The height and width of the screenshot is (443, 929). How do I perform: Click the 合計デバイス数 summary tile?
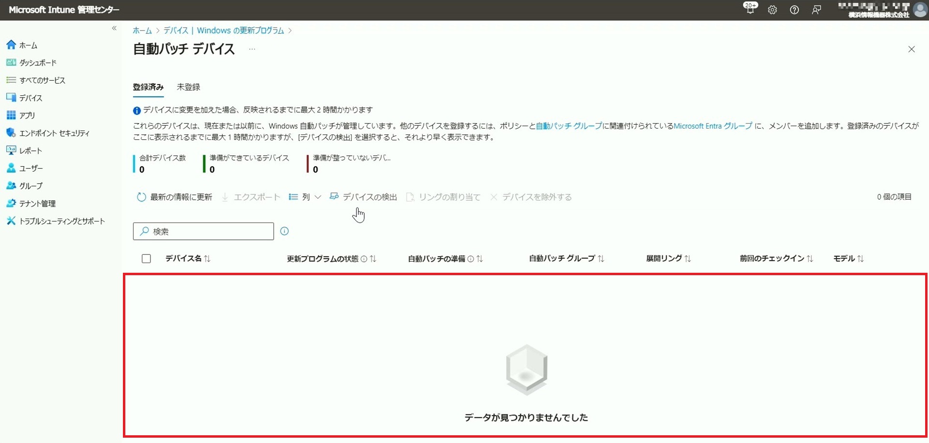(160, 163)
